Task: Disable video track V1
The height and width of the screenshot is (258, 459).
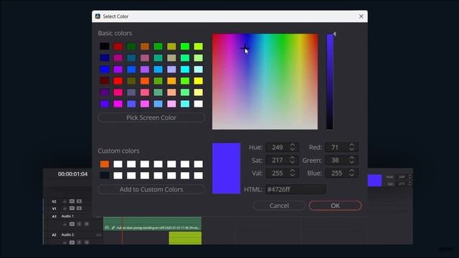Action: [x=79, y=209]
